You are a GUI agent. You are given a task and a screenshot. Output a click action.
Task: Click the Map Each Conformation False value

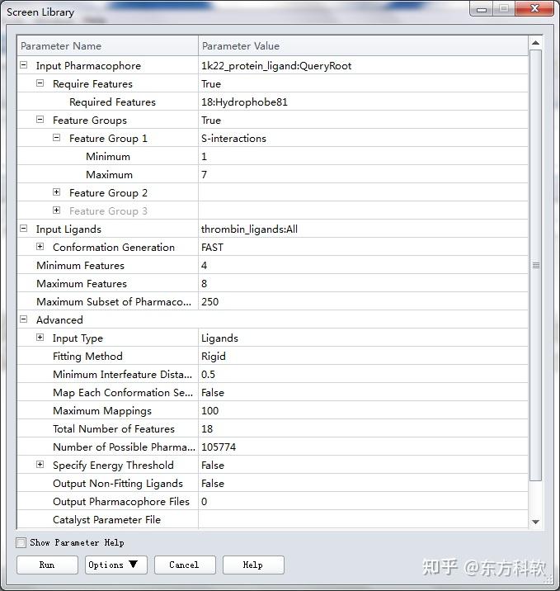coord(213,392)
